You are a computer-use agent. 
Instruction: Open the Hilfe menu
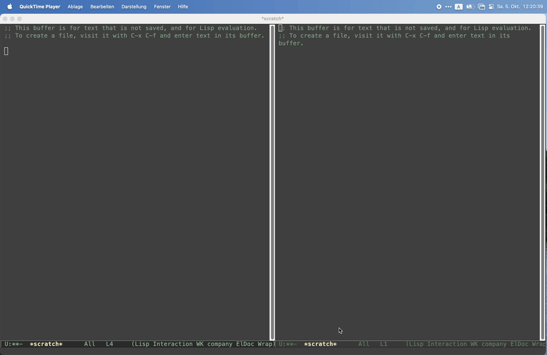183,7
